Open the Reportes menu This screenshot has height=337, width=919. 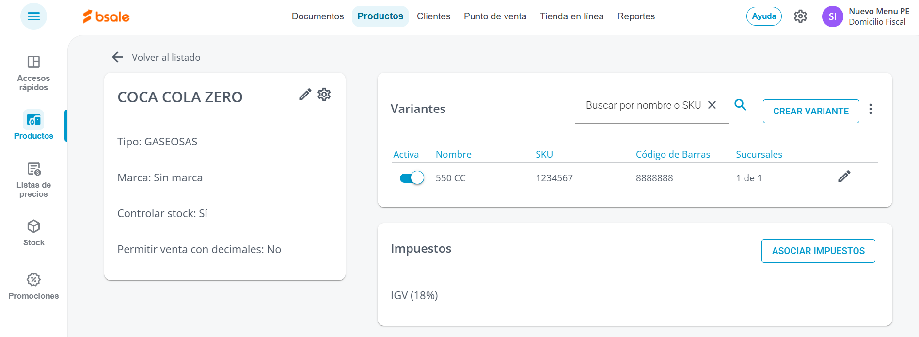pyautogui.click(x=636, y=16)
